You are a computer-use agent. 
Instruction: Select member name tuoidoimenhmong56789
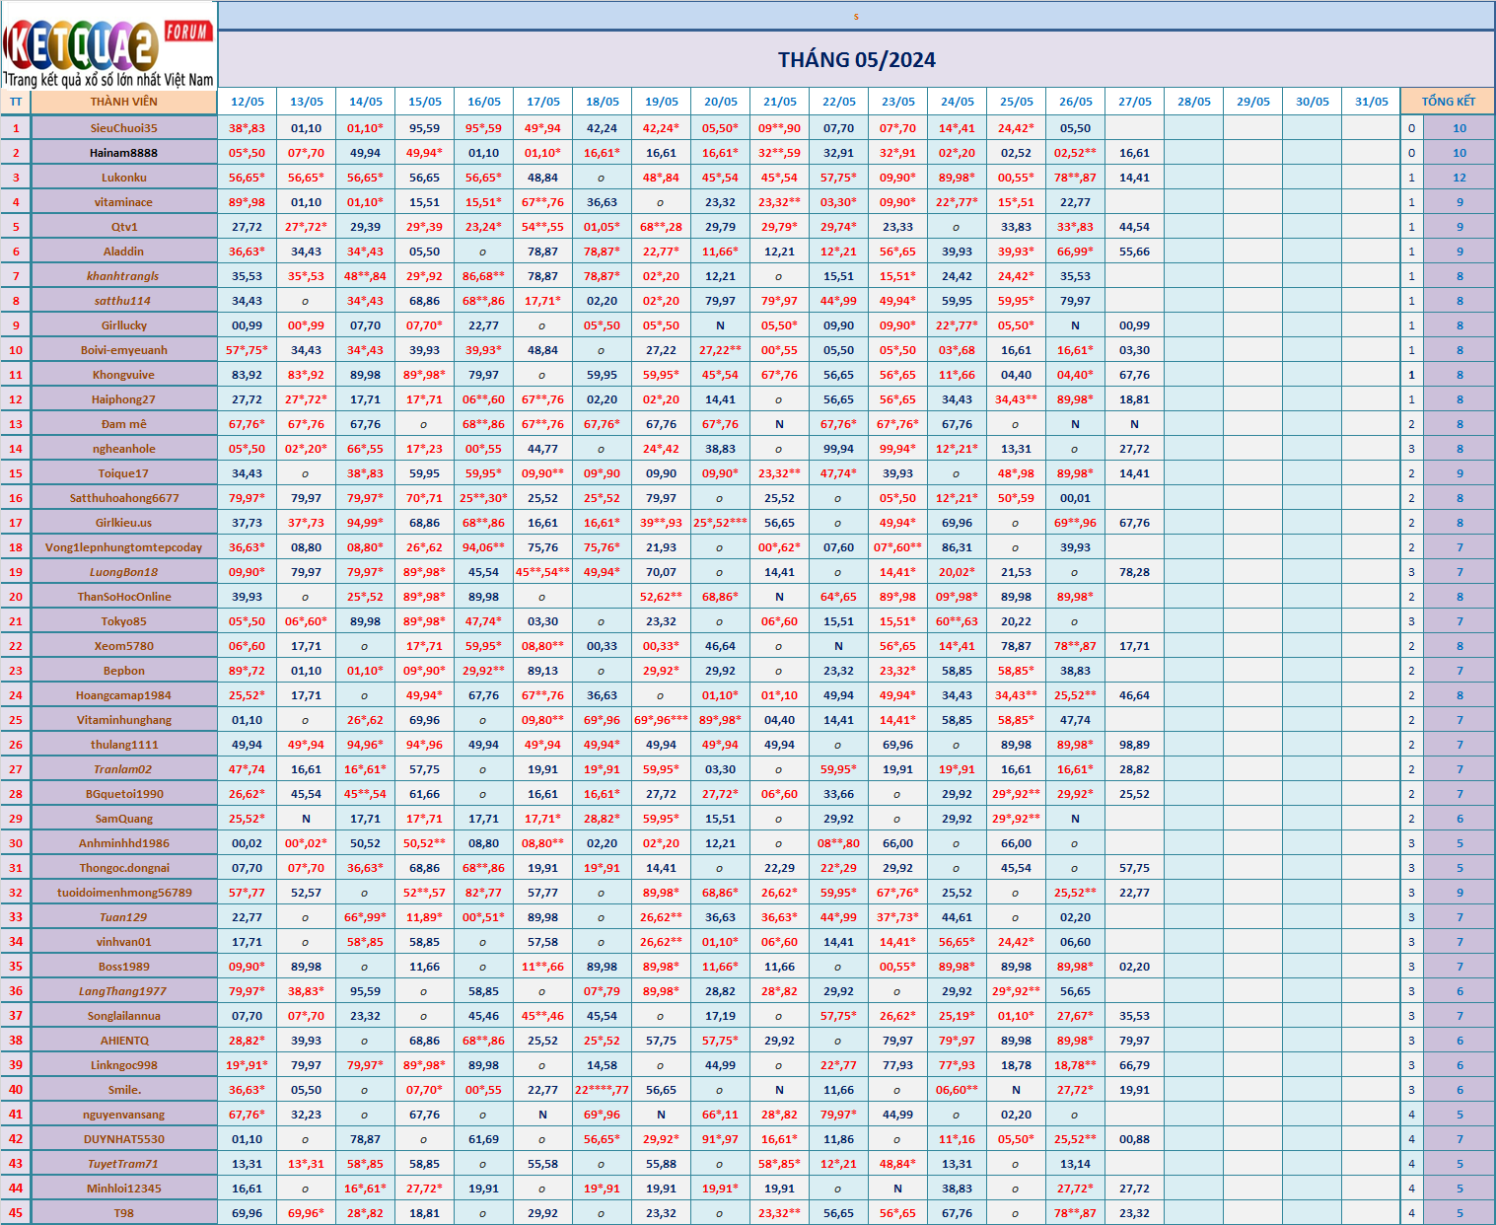[124, 893]
